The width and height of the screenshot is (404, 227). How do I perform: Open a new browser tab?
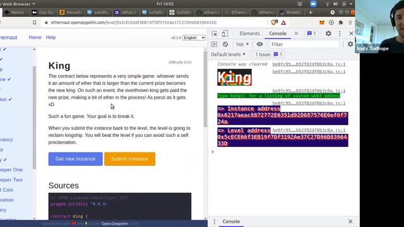[x=311, y=13]
